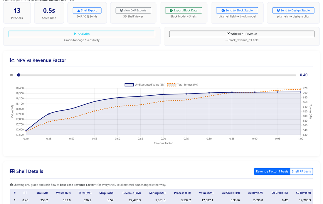The width and height of the screenshot is (323, 204).
Task: Switch to Shell RF basis
Action: [301, 171]
